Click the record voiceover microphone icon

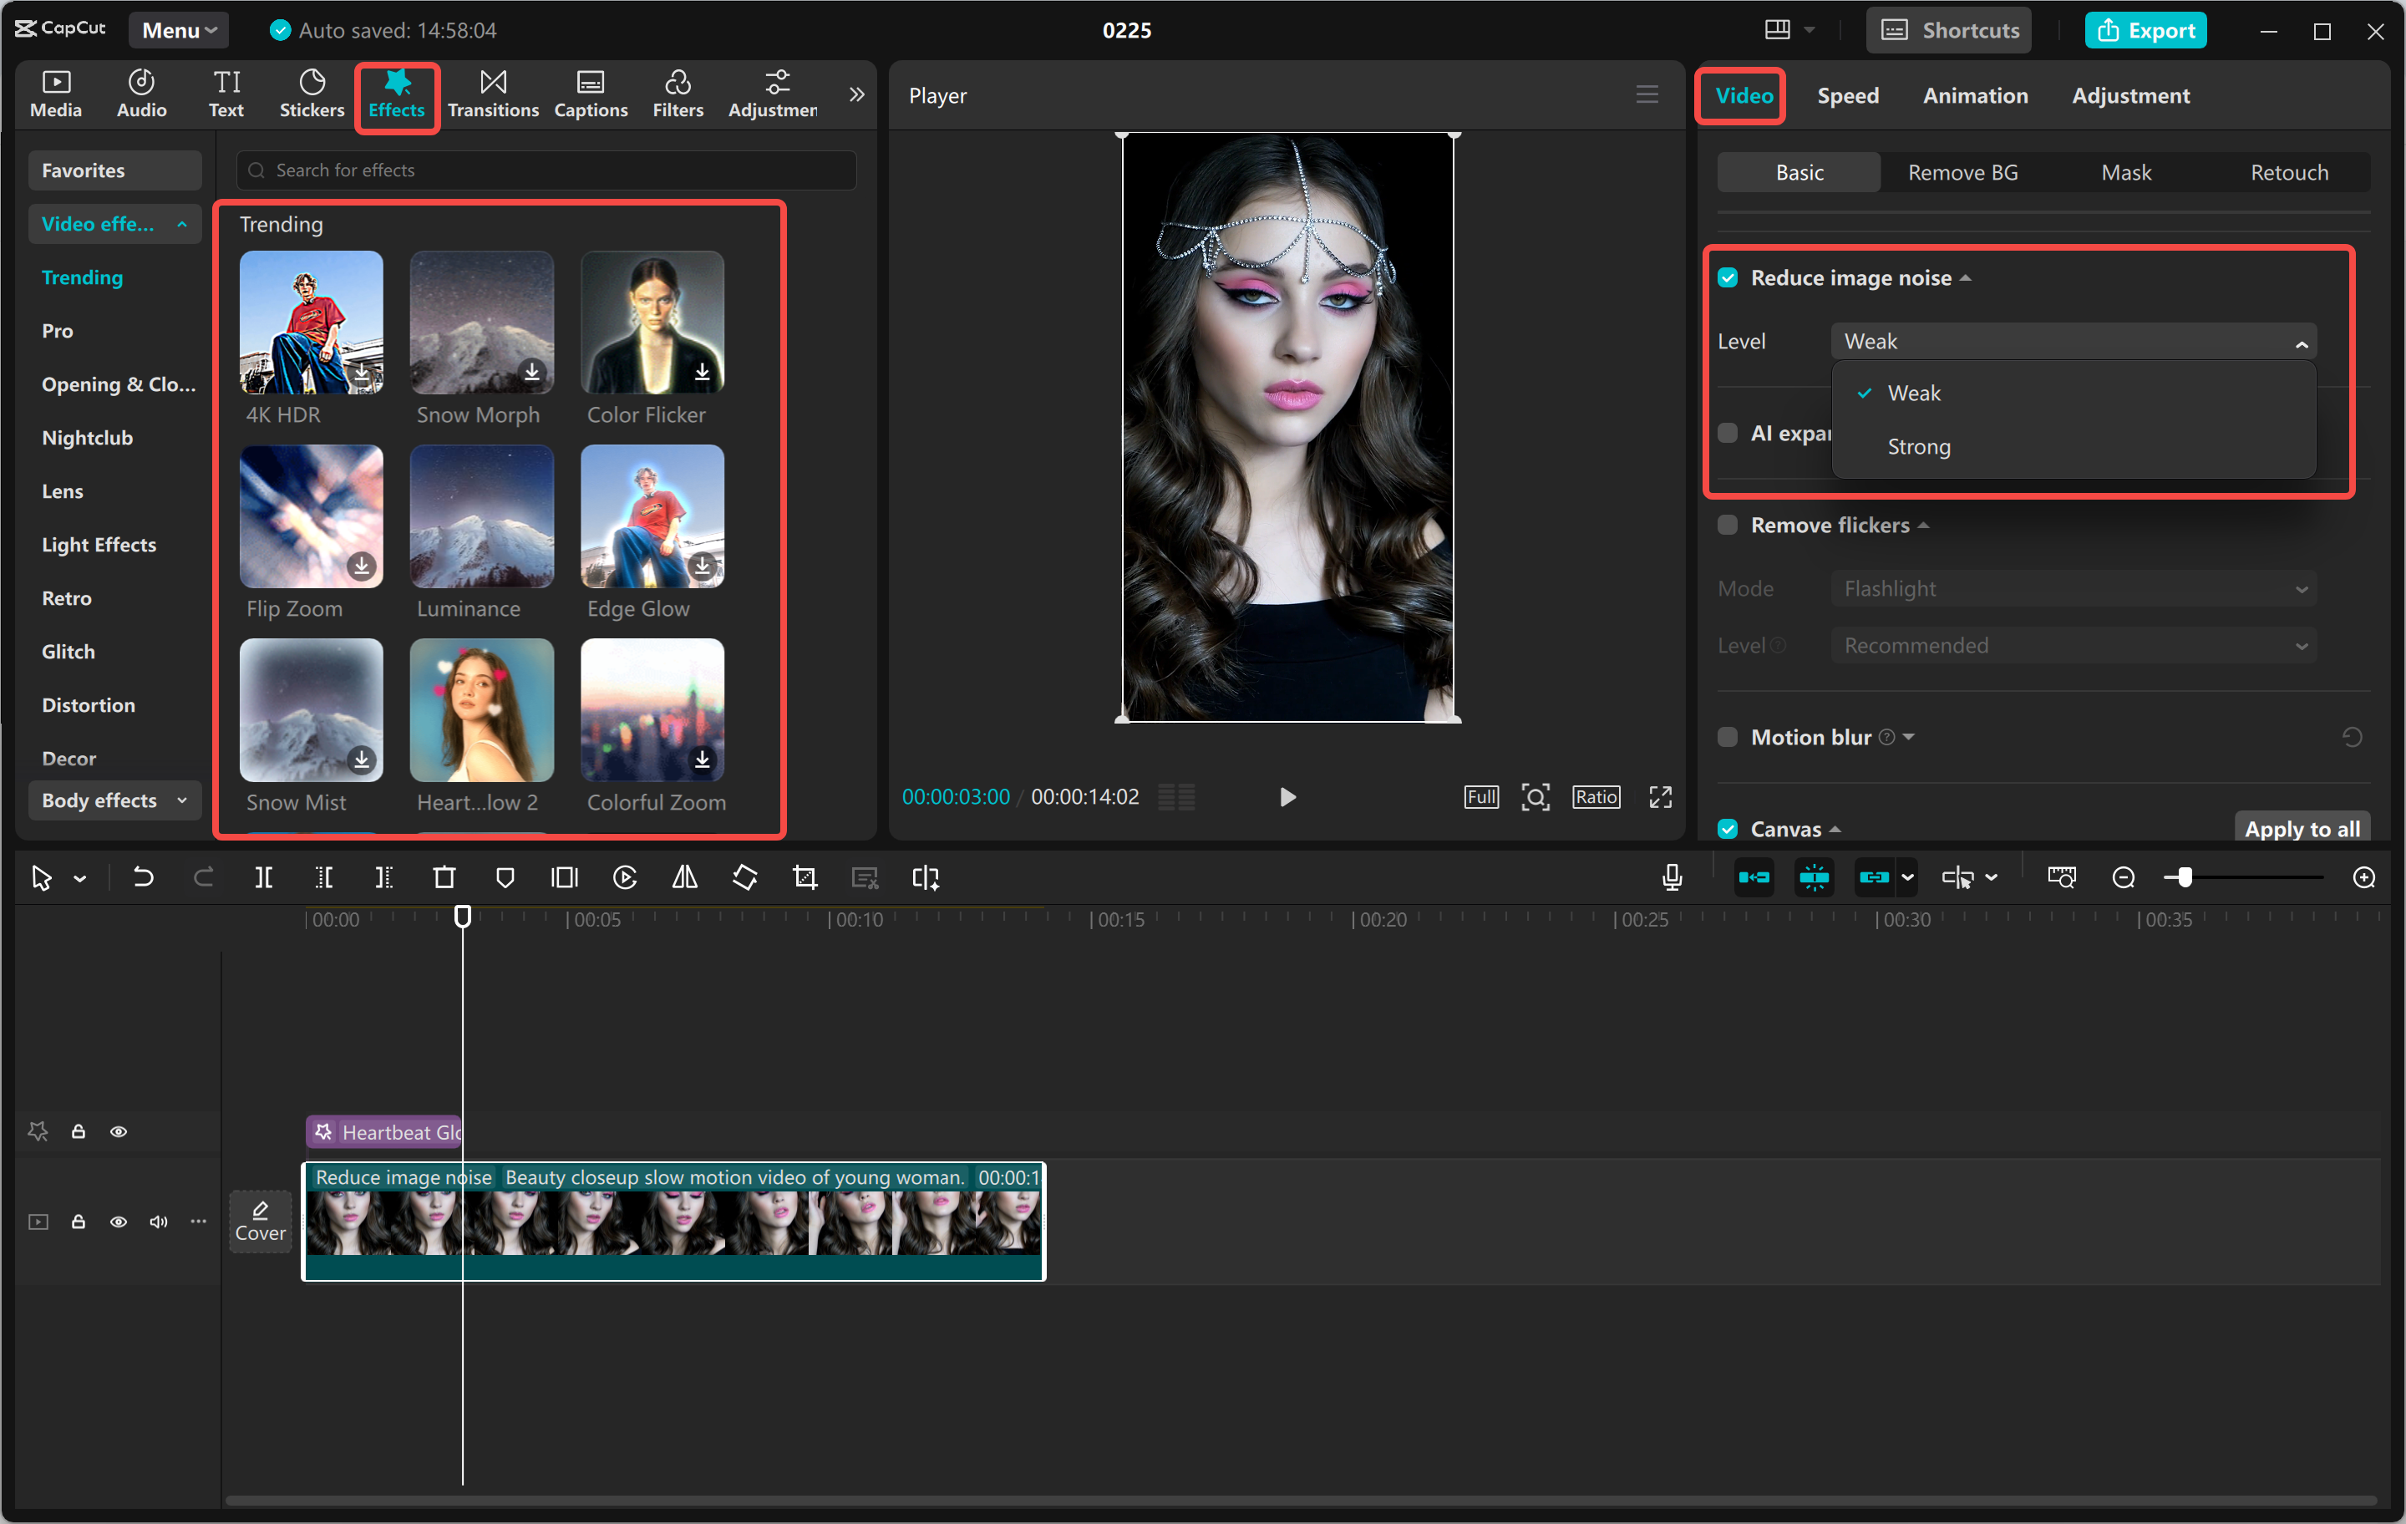click(1671, 876)
